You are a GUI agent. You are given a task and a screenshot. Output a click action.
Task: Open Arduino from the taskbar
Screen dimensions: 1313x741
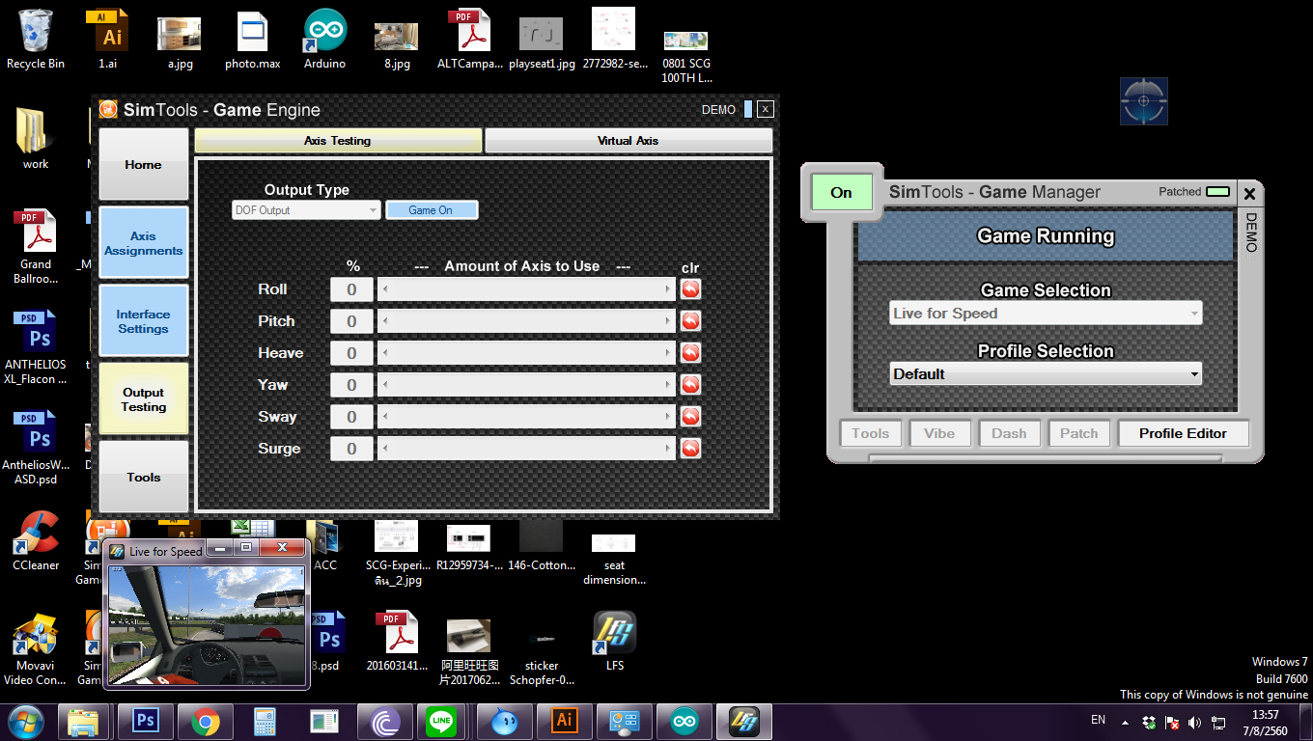pyautogui.click(x=684, y=721)
